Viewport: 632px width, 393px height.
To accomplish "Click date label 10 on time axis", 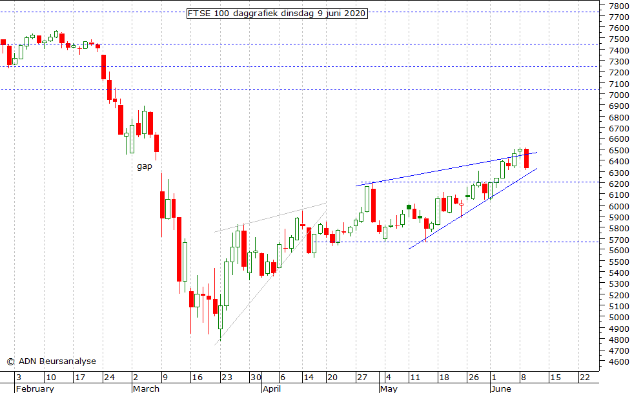I will coord(51,378).
